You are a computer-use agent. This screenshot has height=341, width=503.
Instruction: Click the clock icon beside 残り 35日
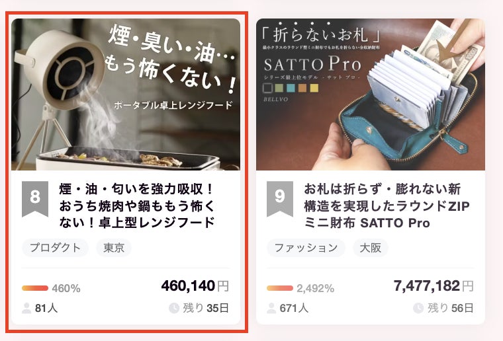[x=174, y=309]
